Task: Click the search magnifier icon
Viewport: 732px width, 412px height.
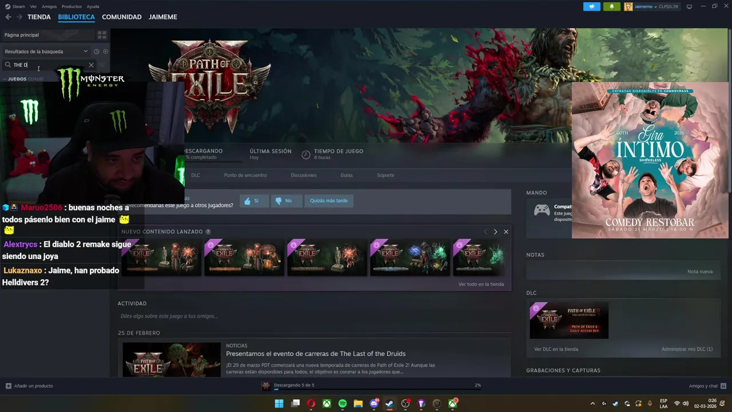Action: pos(8,65)
